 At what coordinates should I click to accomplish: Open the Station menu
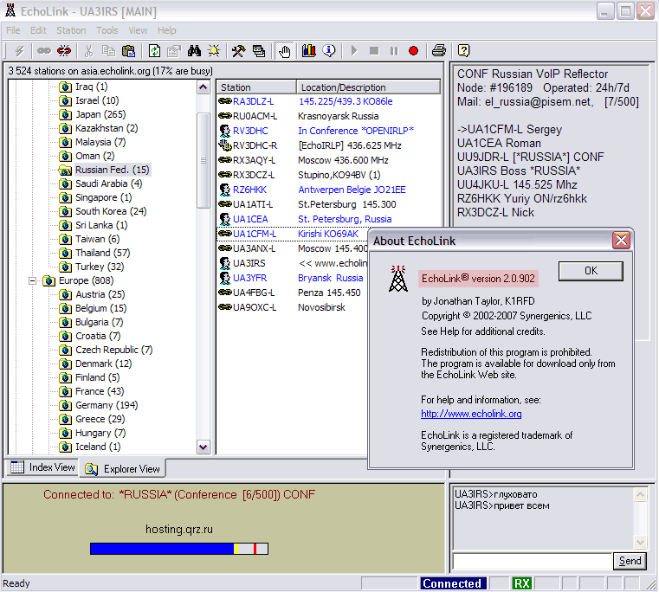pos(71,30)
